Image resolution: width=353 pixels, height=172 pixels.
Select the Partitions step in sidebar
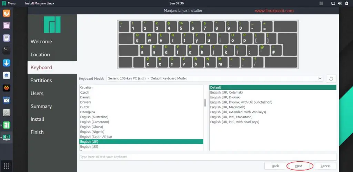(41, 80)
